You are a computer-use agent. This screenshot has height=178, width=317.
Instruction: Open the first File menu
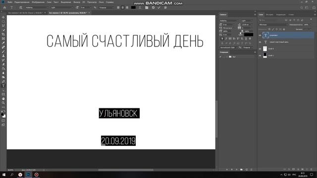(10, 2)
